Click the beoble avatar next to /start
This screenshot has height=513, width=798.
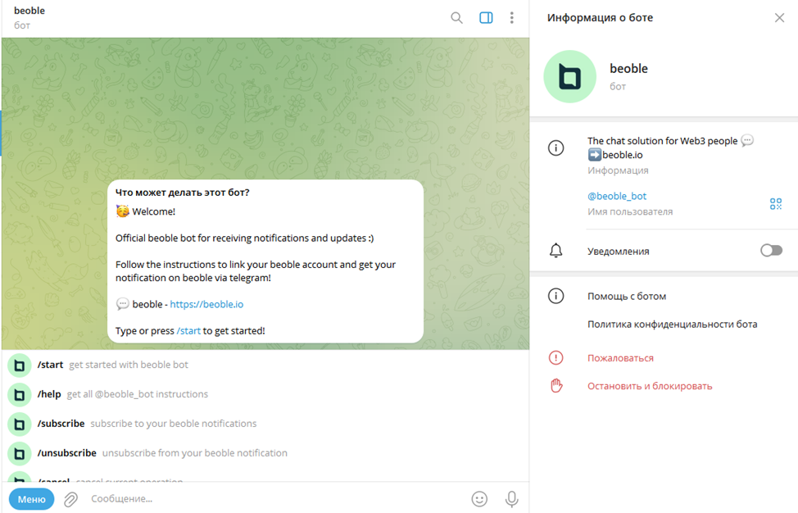coord(20,365)
